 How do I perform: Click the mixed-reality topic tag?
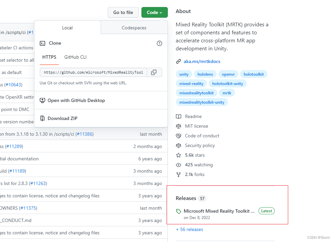click(191, 84)
